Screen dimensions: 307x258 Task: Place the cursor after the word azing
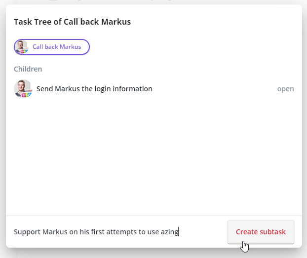[x=179, y=232]
